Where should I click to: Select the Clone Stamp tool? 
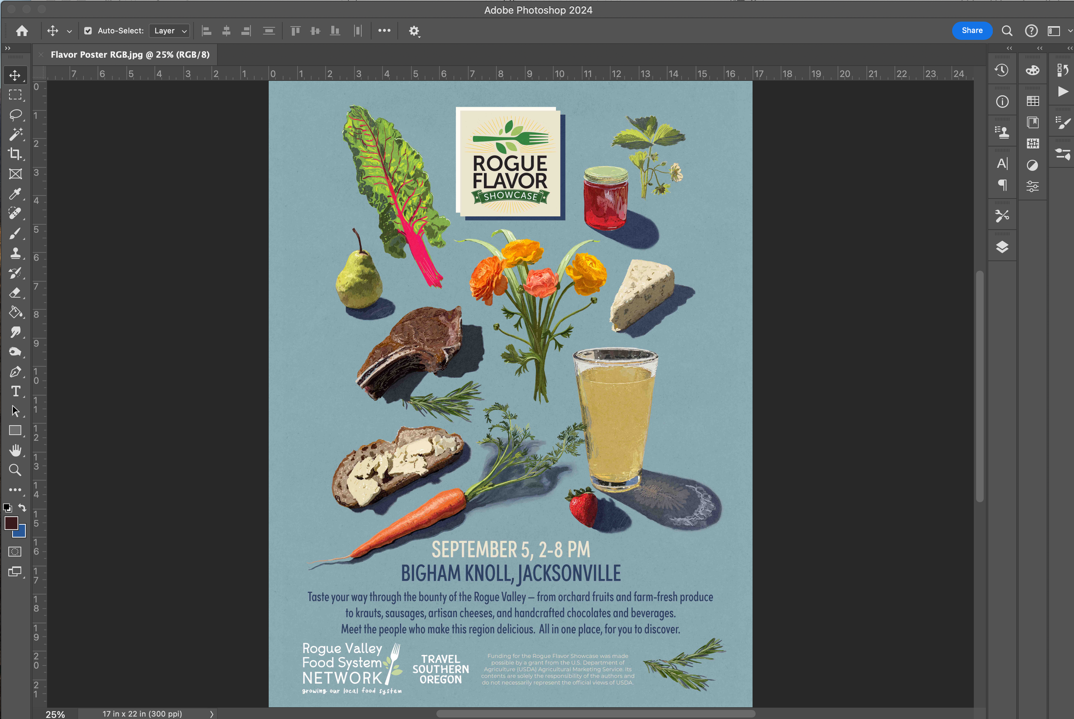15,253
